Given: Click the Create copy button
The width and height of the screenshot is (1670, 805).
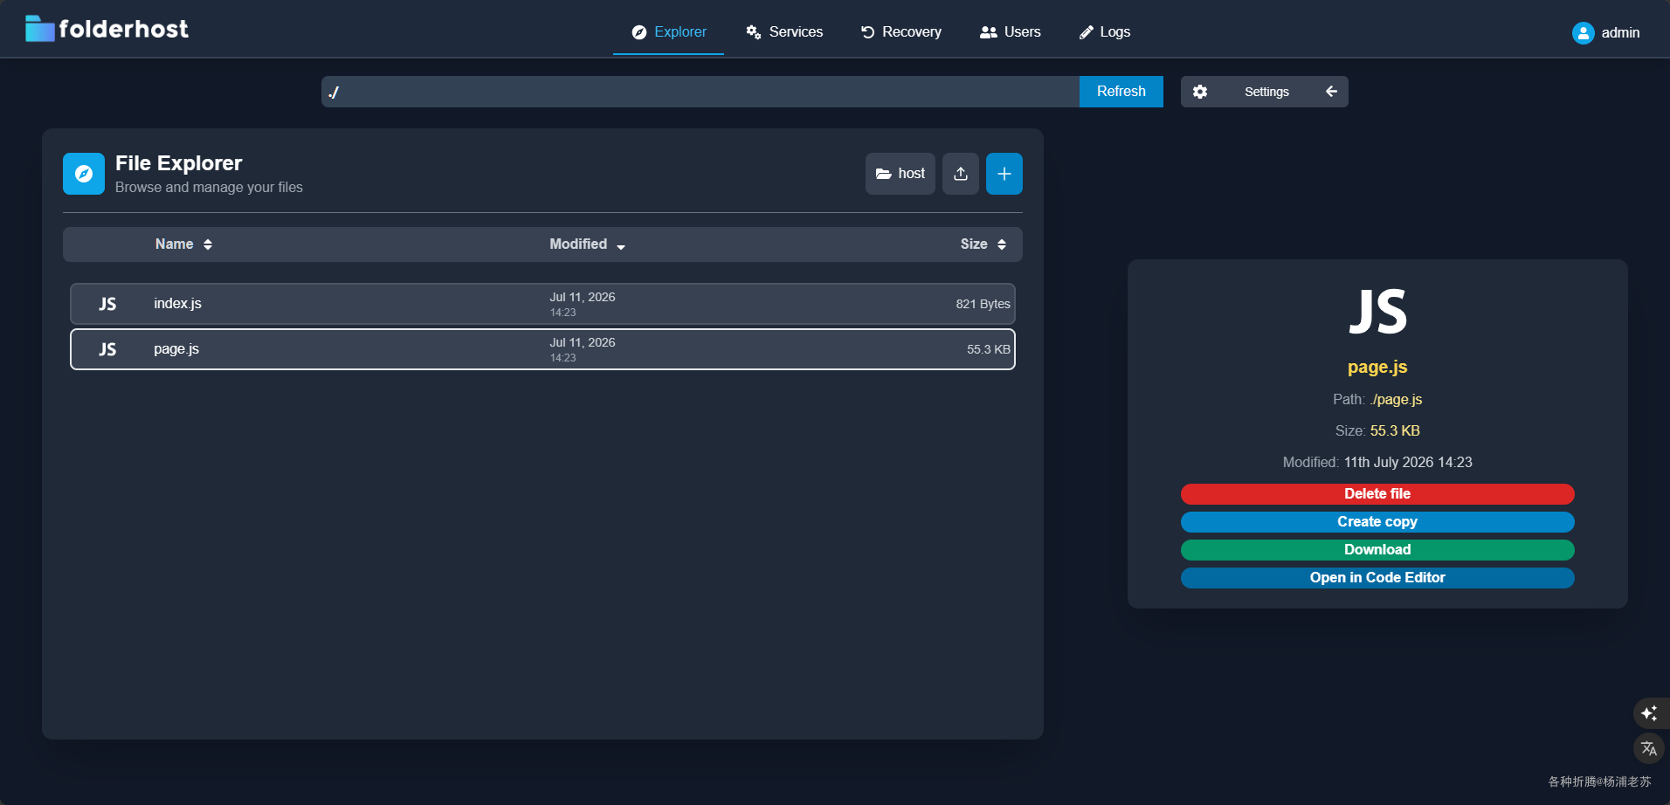Looking at the screenshot, I should tap(1377, 522).
